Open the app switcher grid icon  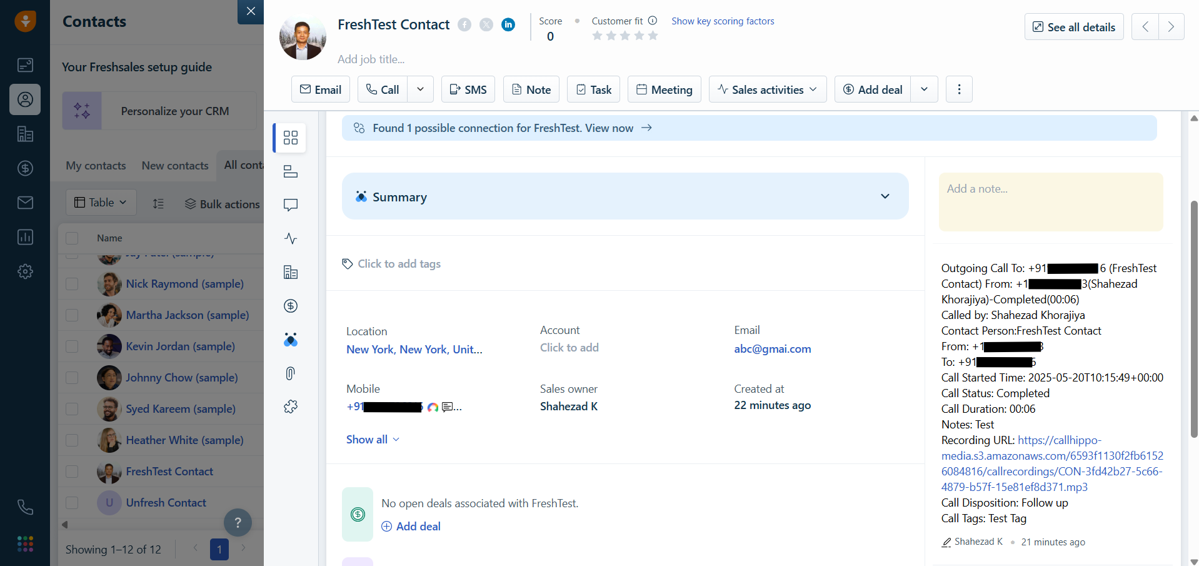click(25, 544)
